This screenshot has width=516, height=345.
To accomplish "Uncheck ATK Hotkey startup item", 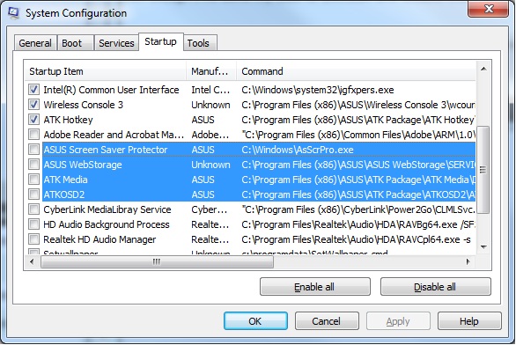I will (33, 120).
